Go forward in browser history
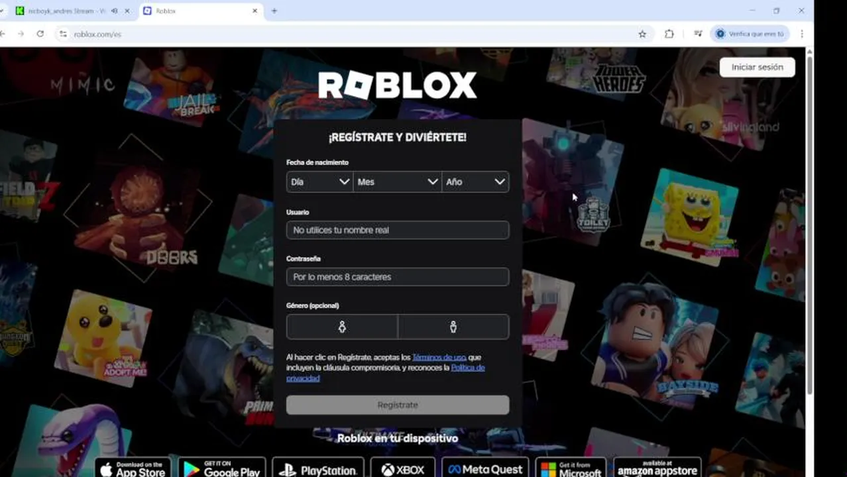Screen dimensions: 847x477 click(x=21, y=34)
